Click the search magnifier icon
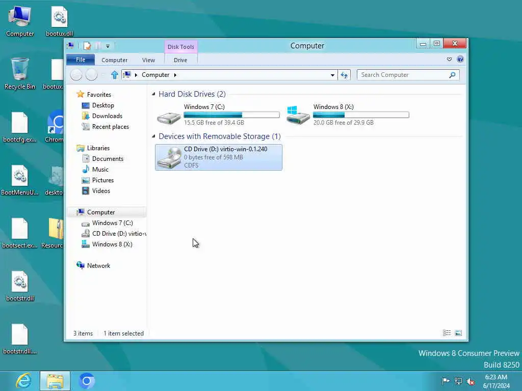This screenshot has width=522, height=391. point(452,75)
